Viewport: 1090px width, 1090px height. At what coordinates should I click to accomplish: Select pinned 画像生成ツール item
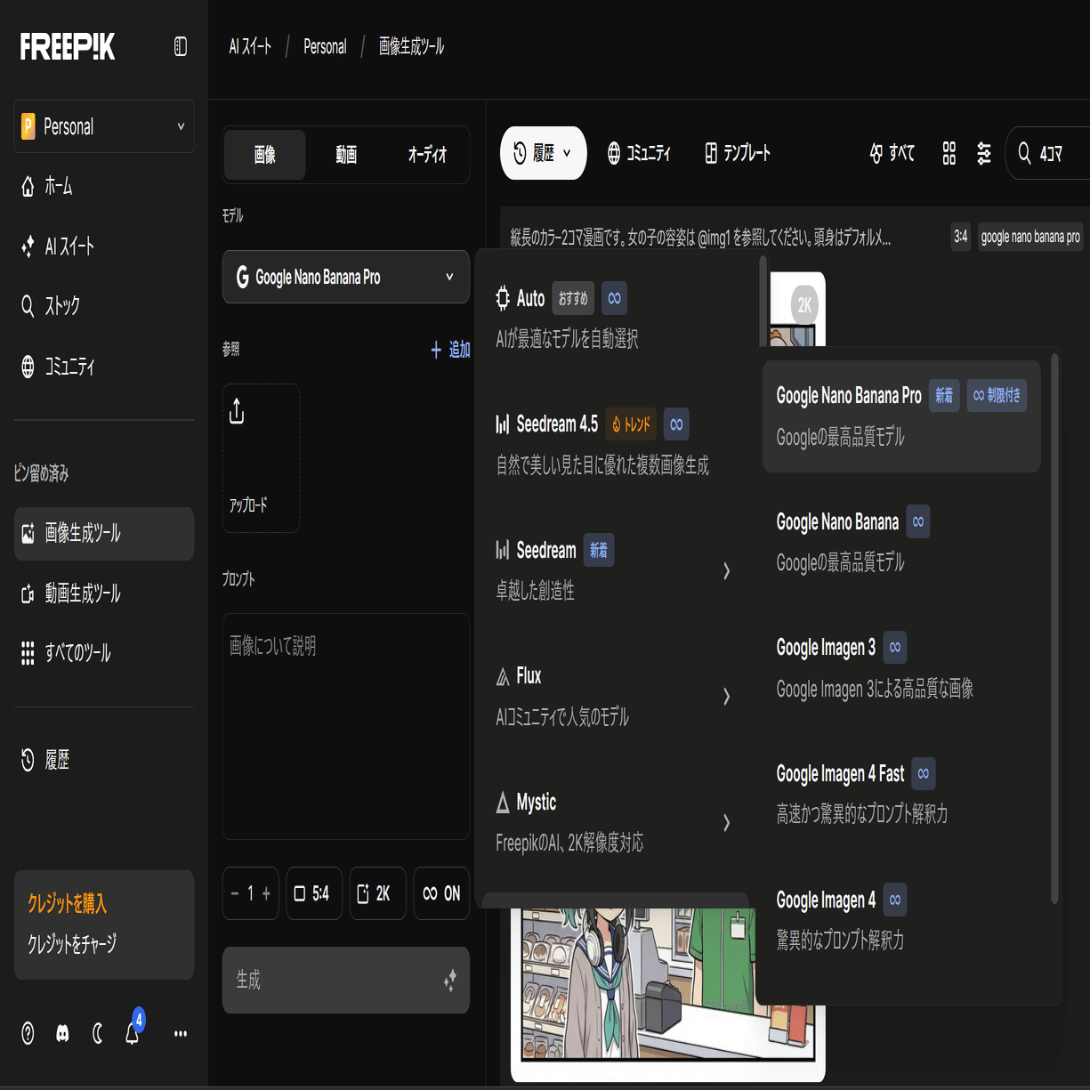coord(104,534)
